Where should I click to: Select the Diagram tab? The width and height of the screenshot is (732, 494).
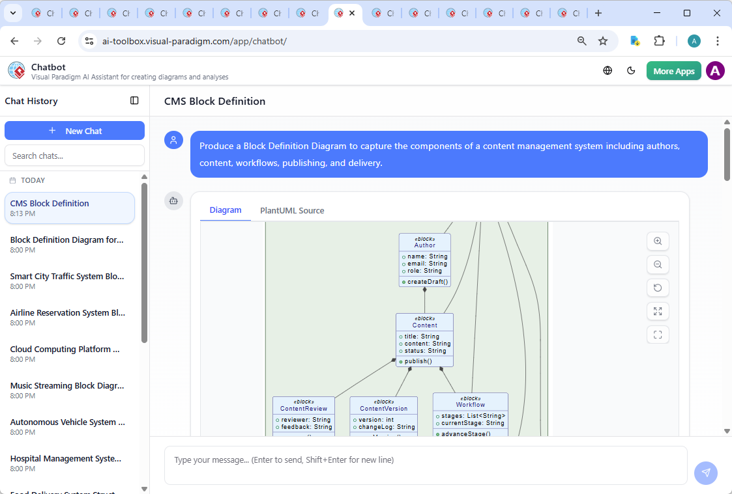[226, 210]
